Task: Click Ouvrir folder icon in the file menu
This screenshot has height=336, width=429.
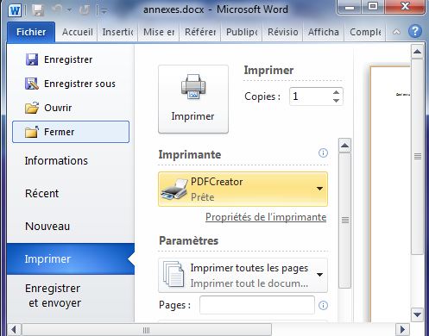Action: point(32,108)
